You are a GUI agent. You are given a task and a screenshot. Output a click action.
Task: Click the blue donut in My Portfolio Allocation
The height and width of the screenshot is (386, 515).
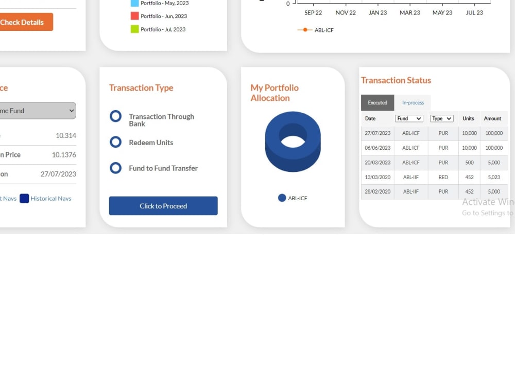coord(293,142)
